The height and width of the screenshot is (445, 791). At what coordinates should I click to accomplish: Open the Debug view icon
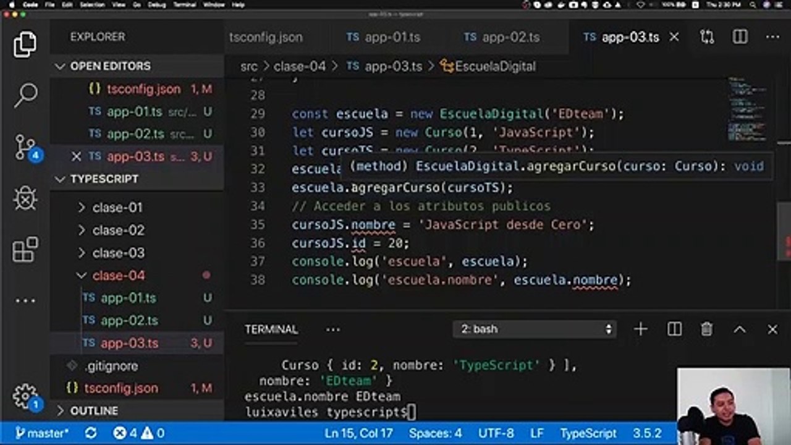click(x=25, y=199)
